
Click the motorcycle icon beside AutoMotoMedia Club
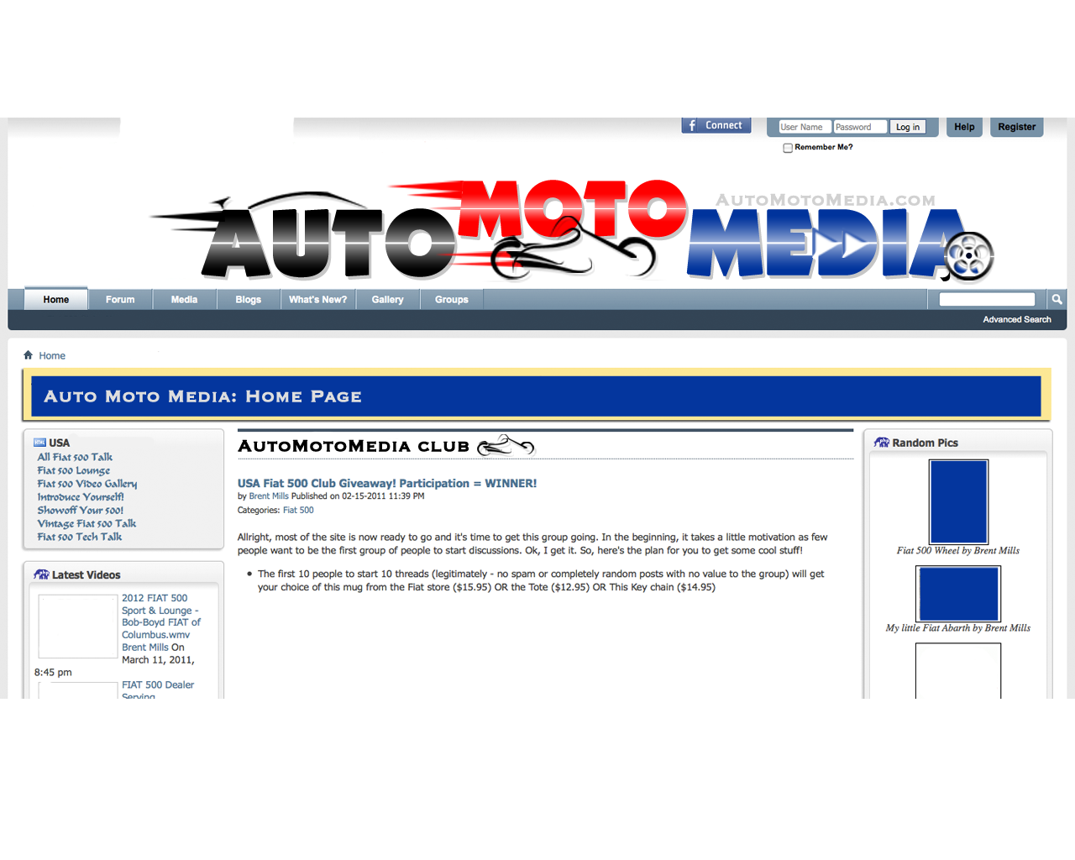(x=506, y=446)
